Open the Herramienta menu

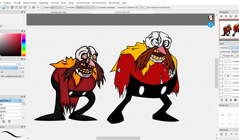tap(99, 3)
